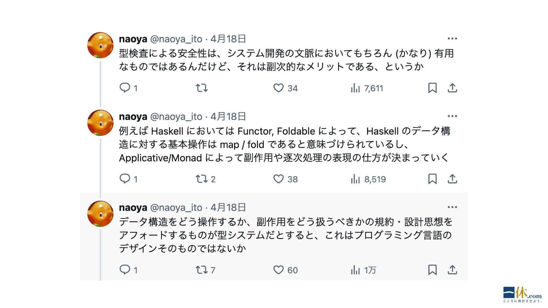Reply to the Haskell Functor tweet

[125, 179]
